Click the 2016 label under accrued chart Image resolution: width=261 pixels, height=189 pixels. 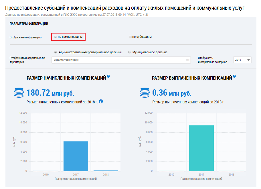pos(46,175)
